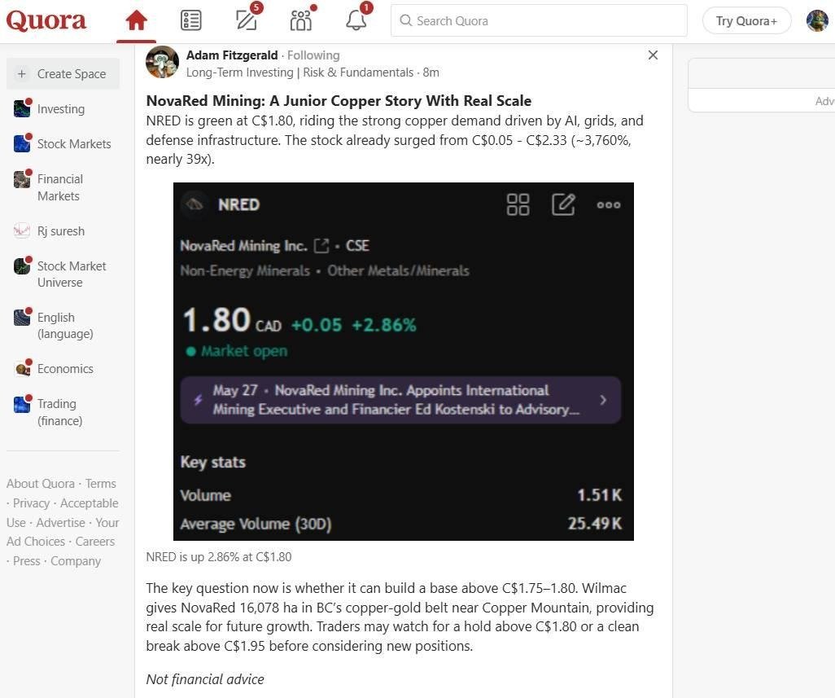Screen dimensions: 835x698
Task: Click the external link icon beside NovaRed Mining Inc.
Action: click(321, 246)
